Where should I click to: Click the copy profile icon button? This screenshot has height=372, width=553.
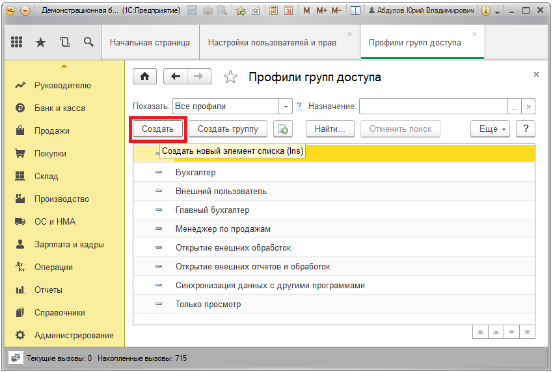coord(282,129)
